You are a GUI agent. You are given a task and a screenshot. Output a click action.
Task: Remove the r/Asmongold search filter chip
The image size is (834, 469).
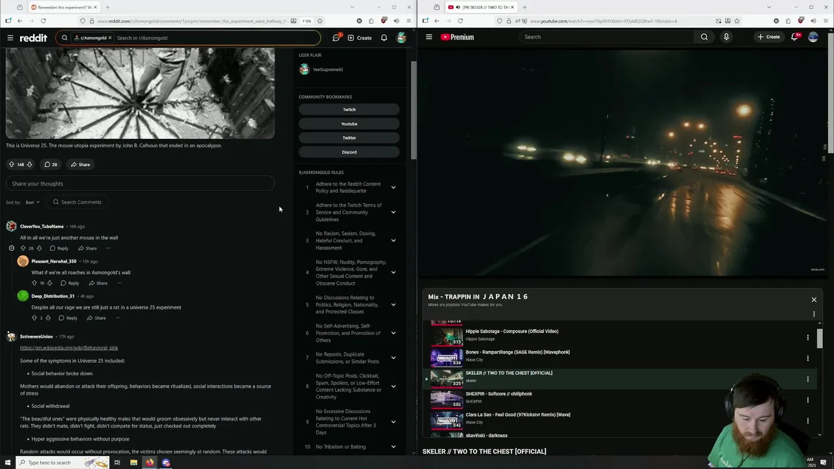pos(109,38)
